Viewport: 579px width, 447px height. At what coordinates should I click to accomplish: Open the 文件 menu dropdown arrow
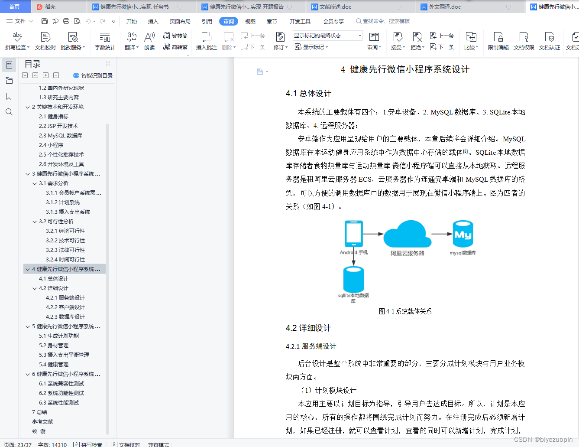tap(31, 21)
